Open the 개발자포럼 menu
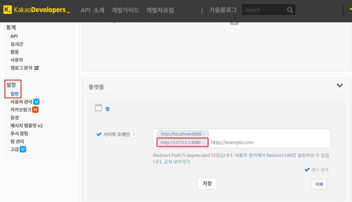The image size is (352, 202). 160,10
